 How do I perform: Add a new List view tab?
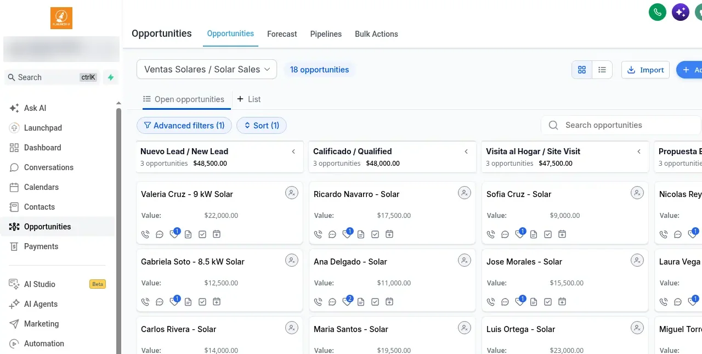tap(248, 99)
